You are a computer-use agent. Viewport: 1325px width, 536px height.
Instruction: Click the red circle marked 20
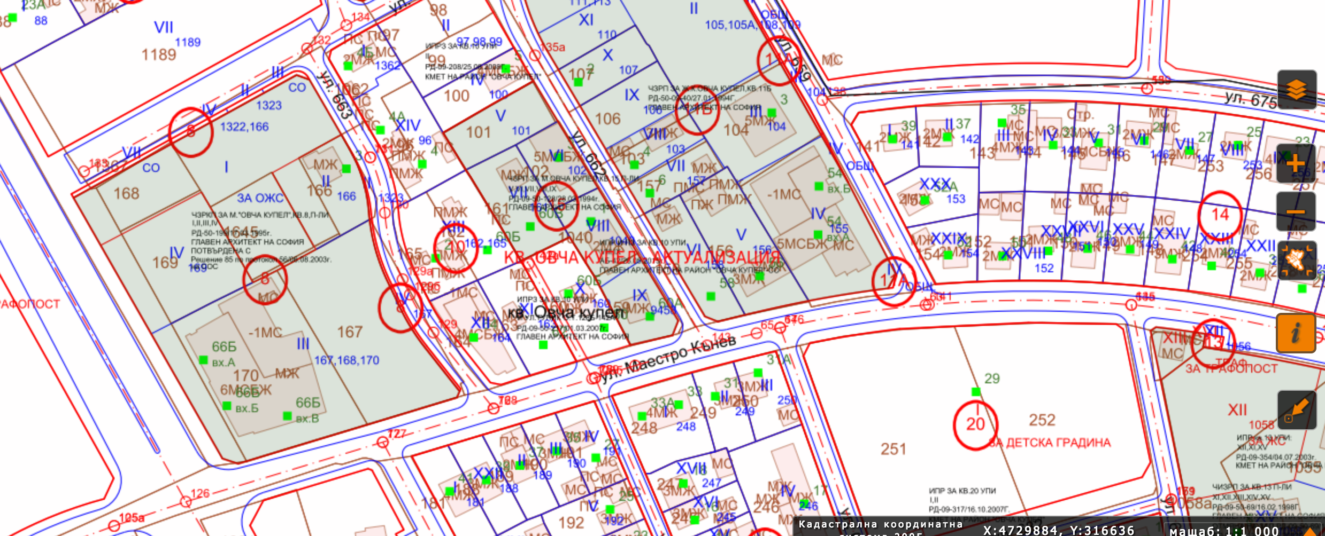click(x=975, y=425)
